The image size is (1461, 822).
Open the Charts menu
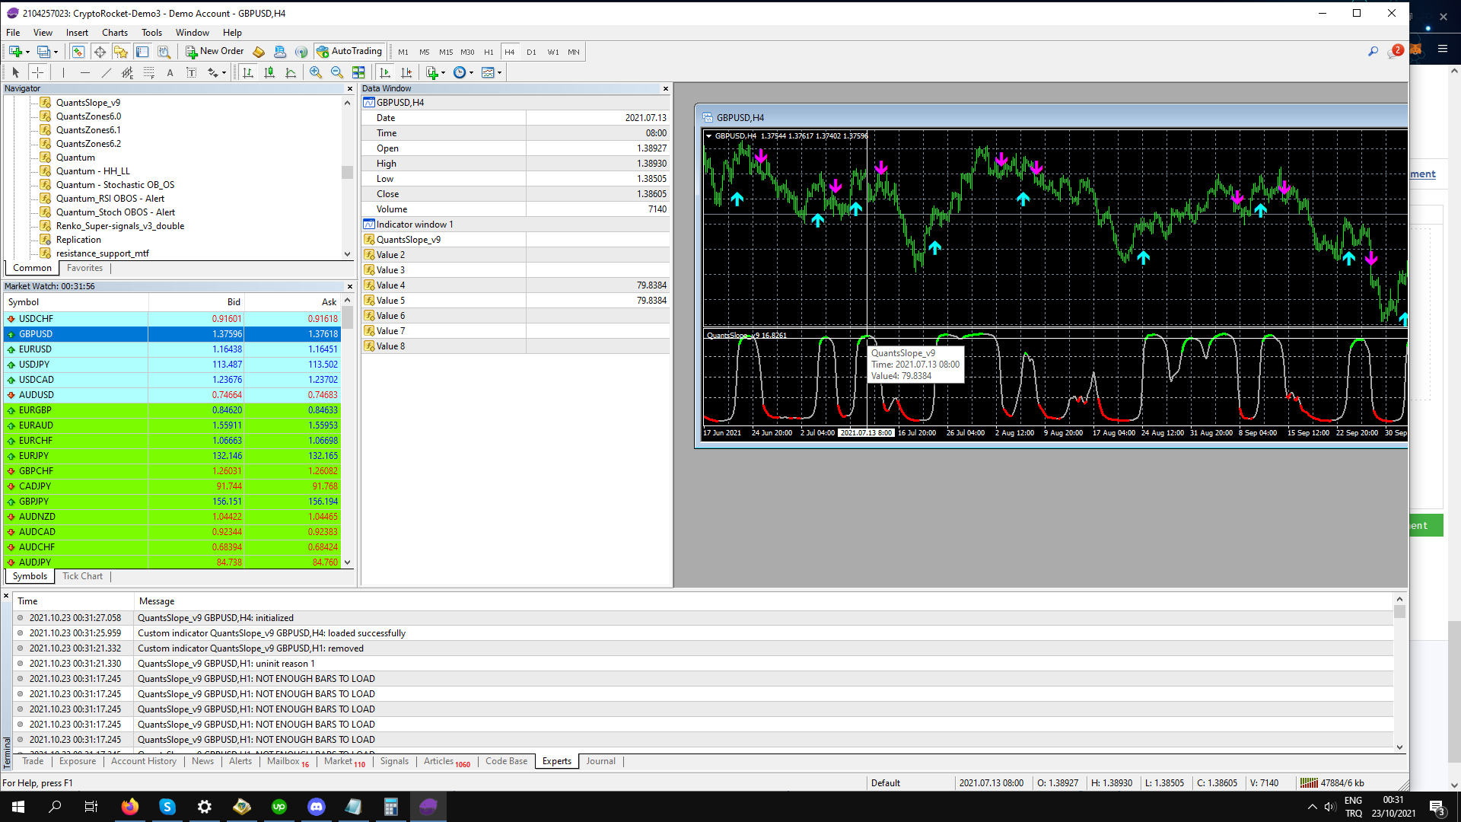[114, 33]
